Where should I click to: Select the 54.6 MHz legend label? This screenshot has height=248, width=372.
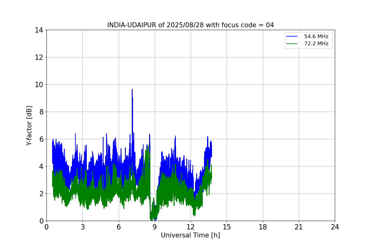316,37
